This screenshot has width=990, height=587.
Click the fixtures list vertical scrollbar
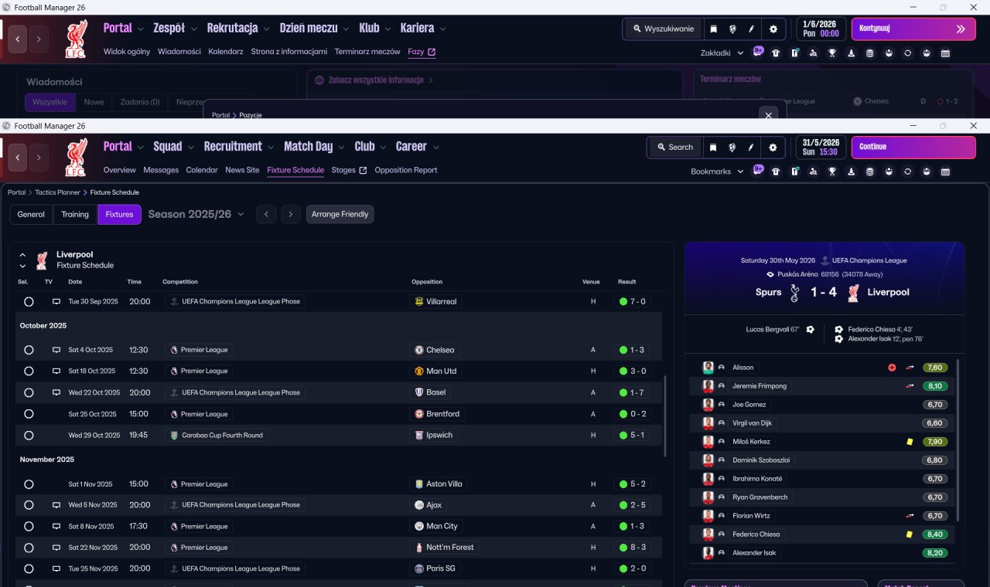(x=664, y=416)
